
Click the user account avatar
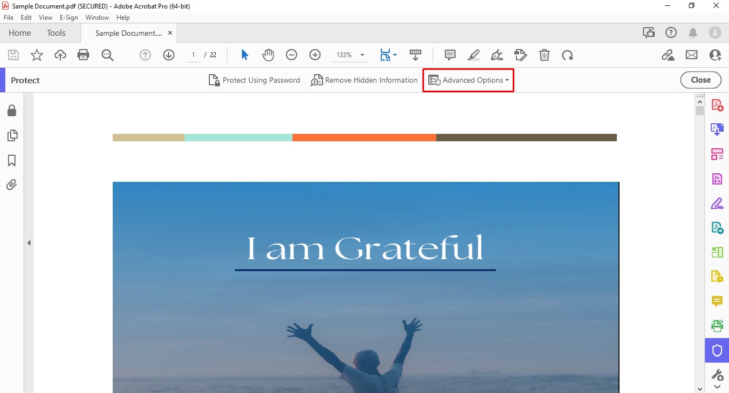coord(715,33)
